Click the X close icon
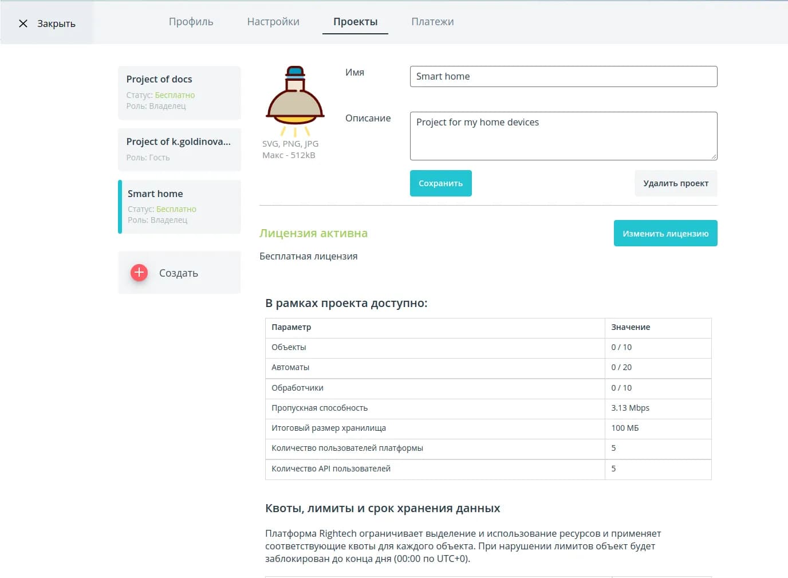788x578 pixels. tap(23, 23)
